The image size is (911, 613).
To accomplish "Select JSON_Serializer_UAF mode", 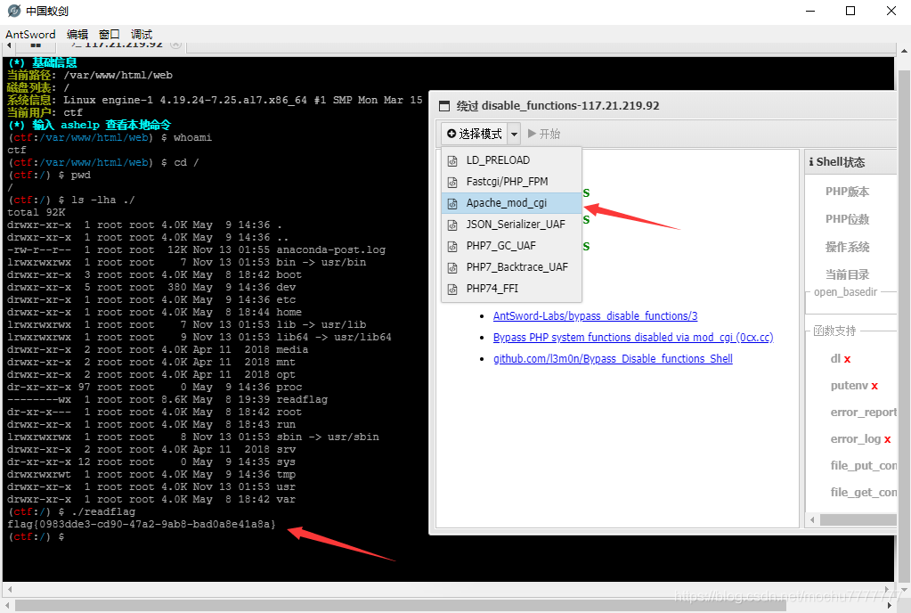I will (512, 225).
